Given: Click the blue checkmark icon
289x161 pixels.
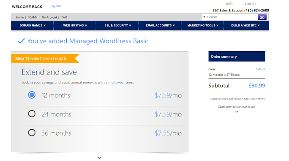Looking at the screenshot, I should [21, 41].
